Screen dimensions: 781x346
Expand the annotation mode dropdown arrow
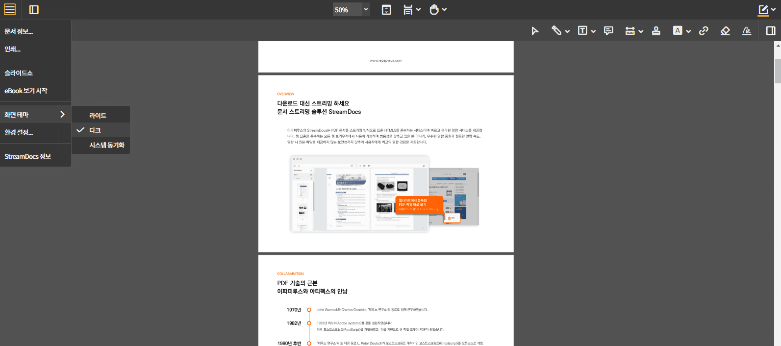pyautogui.click(x=774, y=9)
